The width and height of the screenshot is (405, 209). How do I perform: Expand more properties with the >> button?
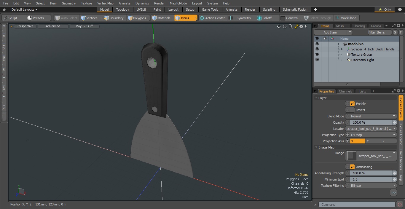[x=393, y=193]
